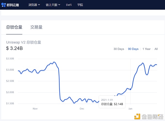Click the tooltip value 总锁仓量: $2.14B
This screenshot has width=165, height=121.
(x=112, y=104)
